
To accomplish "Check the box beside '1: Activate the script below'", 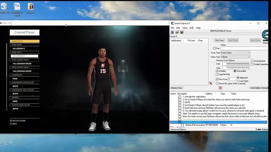I will [180, 97].
